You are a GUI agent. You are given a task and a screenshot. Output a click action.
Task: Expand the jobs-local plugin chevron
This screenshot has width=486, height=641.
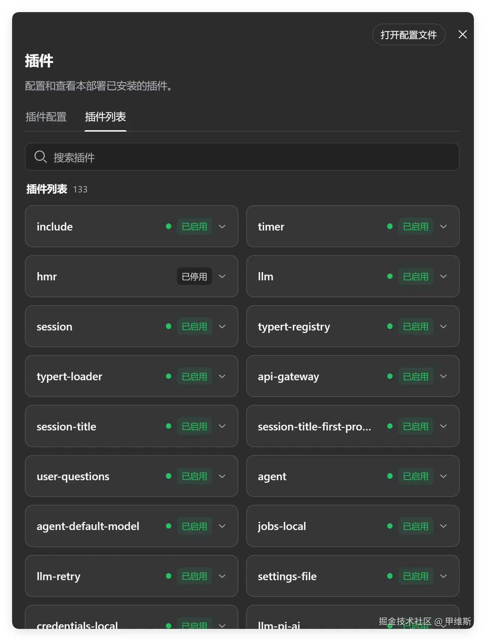[443, 526]
